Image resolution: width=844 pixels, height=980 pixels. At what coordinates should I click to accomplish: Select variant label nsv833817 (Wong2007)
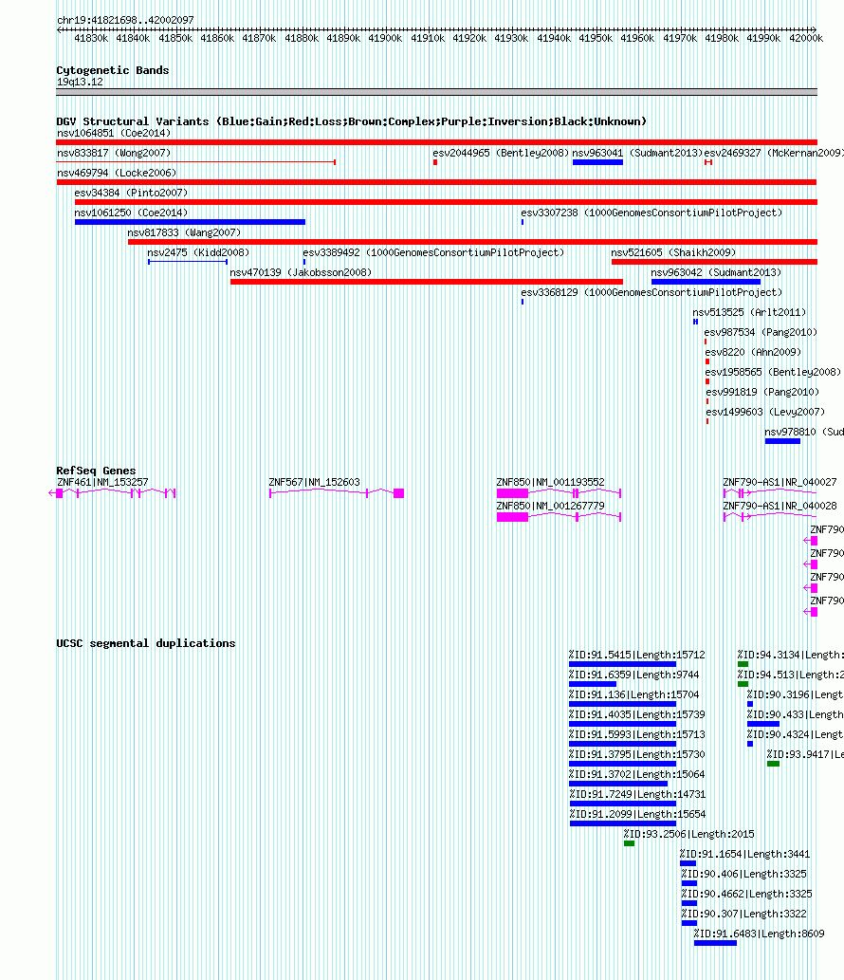click(x=114, y=153)
